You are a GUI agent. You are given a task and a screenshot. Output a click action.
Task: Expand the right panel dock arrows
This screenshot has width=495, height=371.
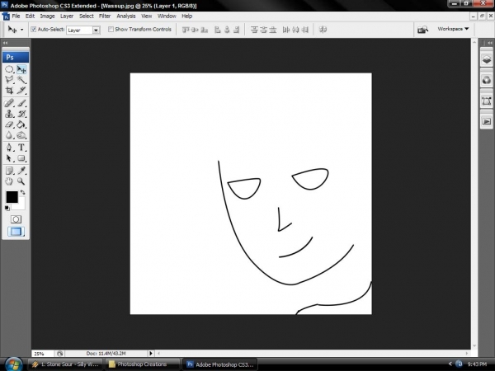[x=489, y=43]
